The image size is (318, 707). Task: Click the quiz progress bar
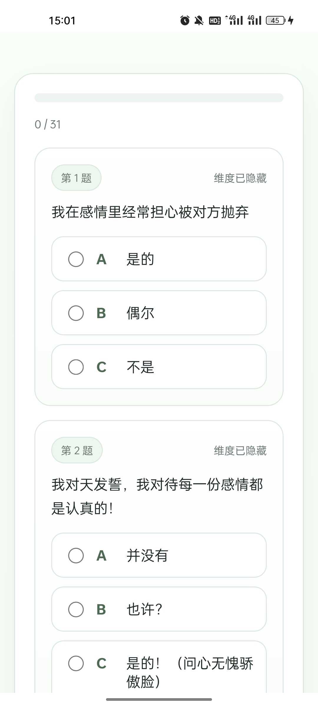point(159,98)
